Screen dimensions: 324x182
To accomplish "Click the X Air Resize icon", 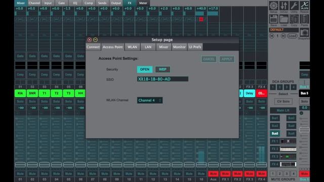I will (304, 6).
